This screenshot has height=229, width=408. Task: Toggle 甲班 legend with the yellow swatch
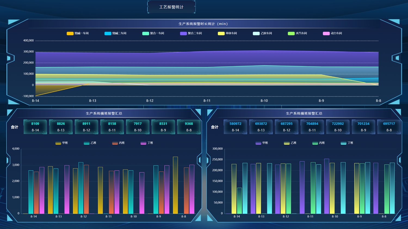click(x=62, y=143)
